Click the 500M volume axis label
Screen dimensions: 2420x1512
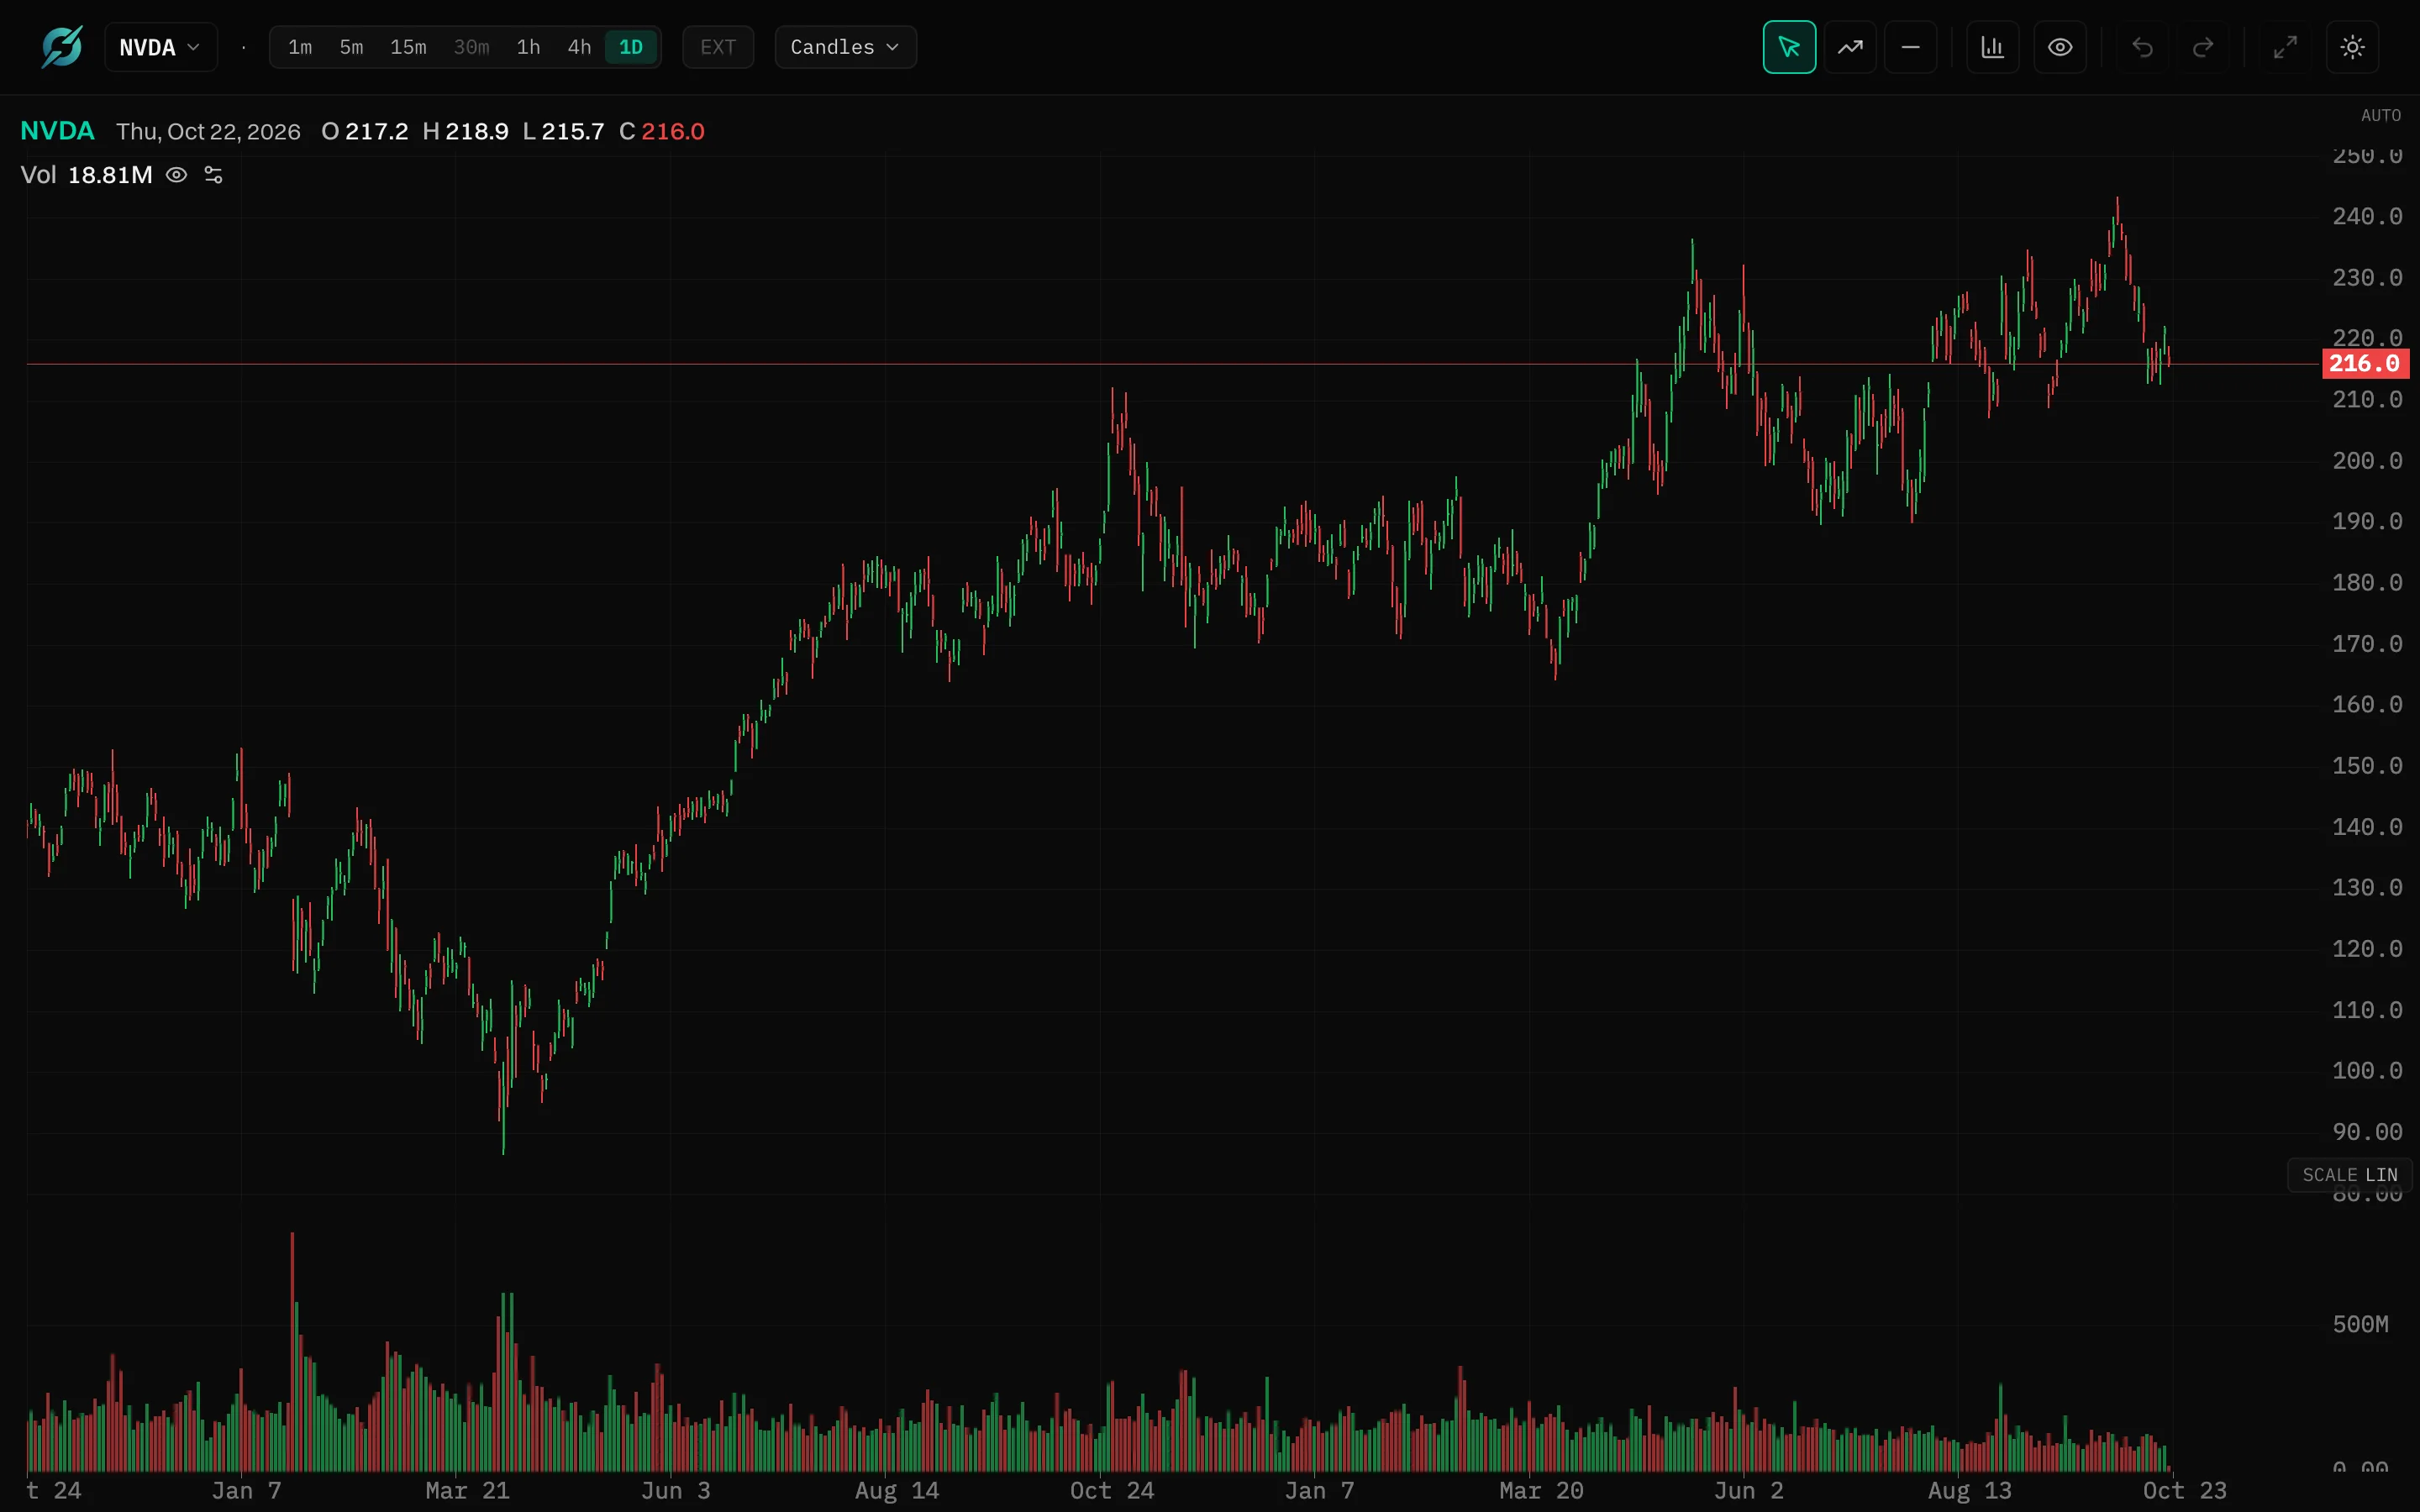(2360, 1325)
